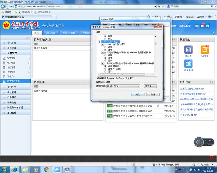The width and height of the screenshot is (217, 173).
Task: Open the 重置为 security level dropdown
Action: [123, 86]
